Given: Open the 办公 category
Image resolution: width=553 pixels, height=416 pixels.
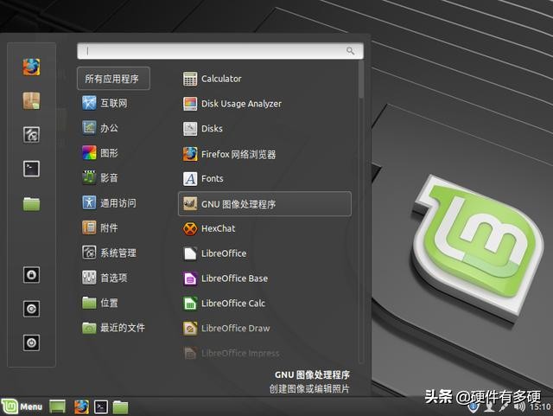Looking at the screenshot, I should [100, 128].
